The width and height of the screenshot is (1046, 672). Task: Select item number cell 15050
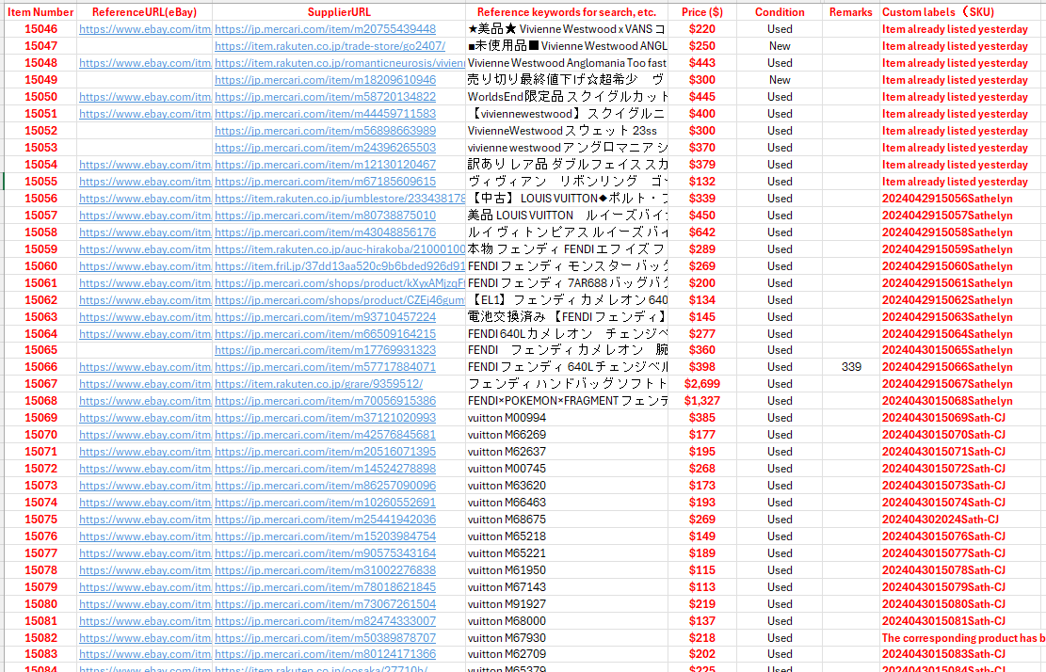coord(40,97)
